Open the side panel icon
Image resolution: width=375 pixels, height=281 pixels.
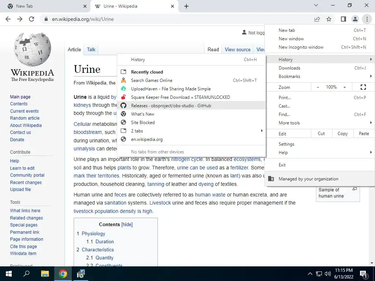344,19
